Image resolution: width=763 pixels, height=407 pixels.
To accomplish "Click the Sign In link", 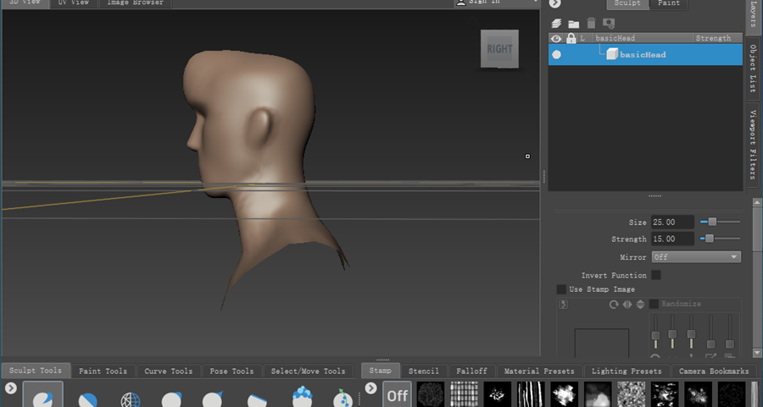I will [484, 3].
